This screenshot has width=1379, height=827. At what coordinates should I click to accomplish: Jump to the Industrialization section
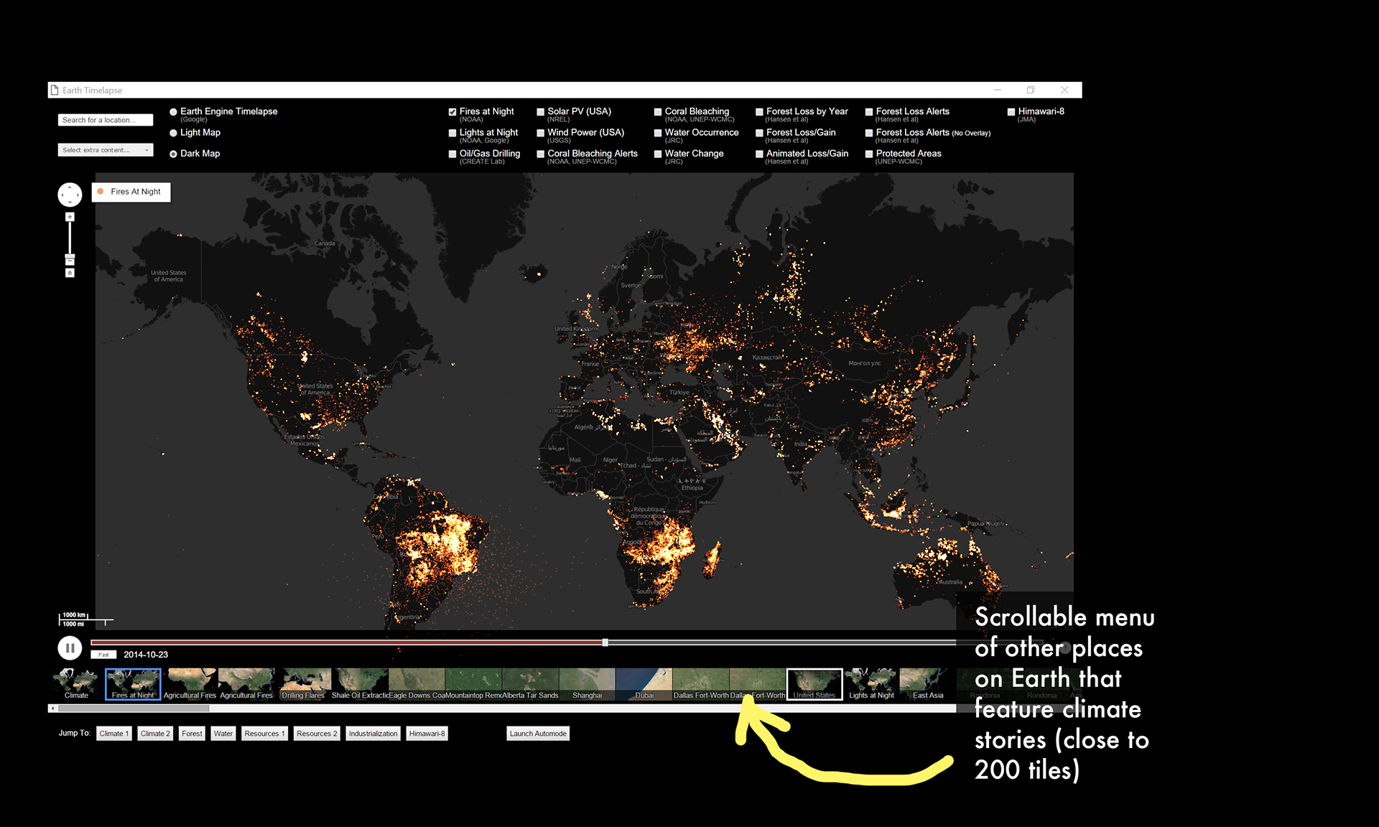373,734
